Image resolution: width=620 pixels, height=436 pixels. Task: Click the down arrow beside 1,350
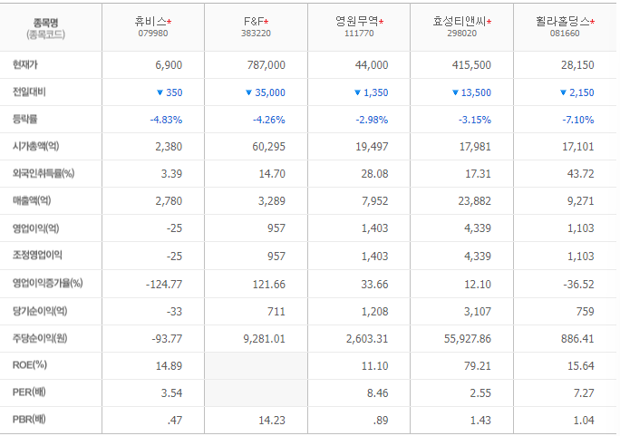(x=357, y=92)
